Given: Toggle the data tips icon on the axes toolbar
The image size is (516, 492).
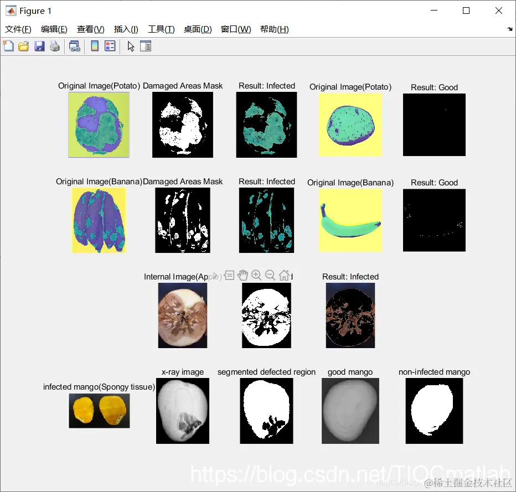Looking at the screenshot, I should (x=229, y=275).
